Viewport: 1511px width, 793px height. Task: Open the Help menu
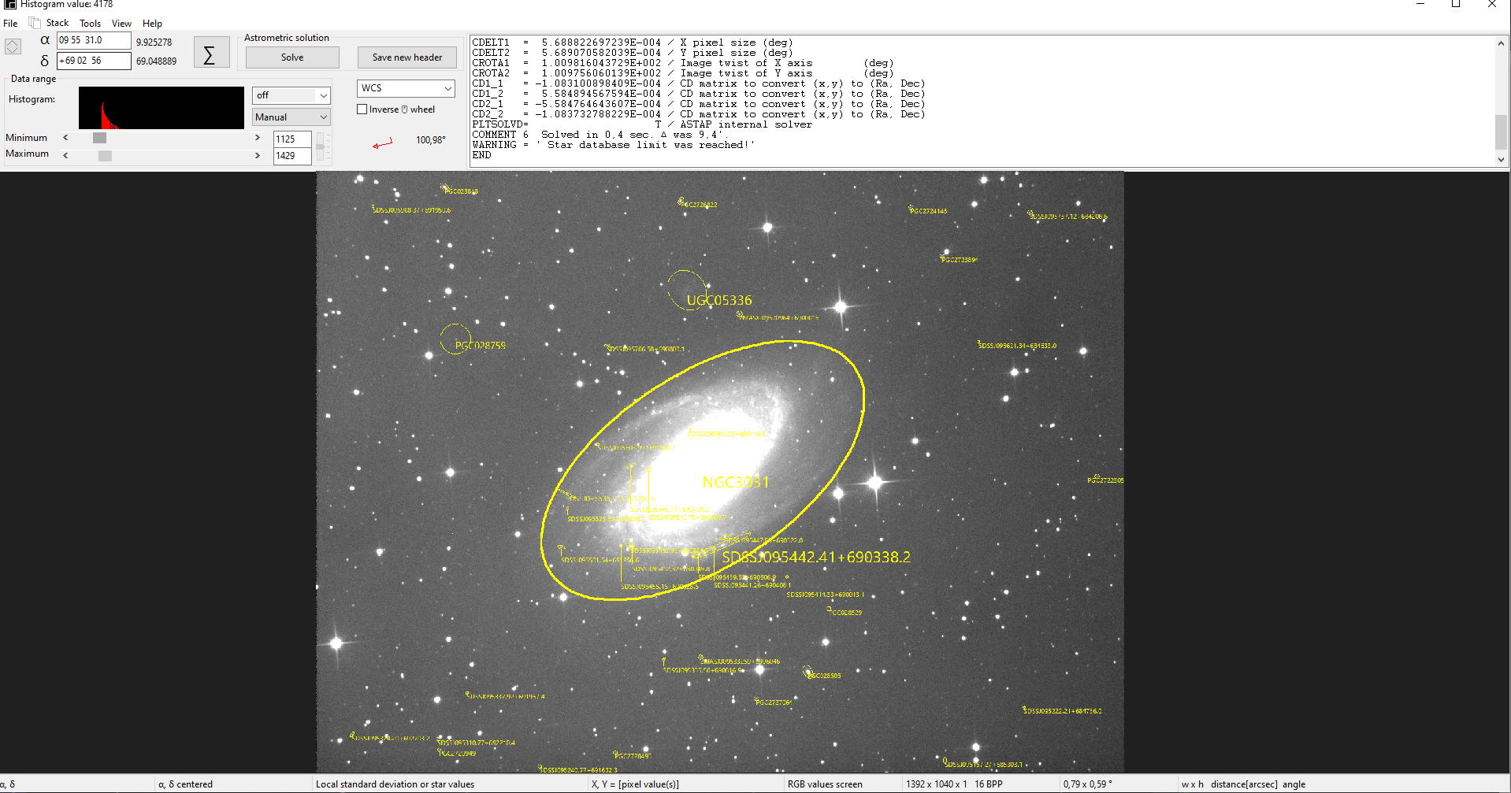click(x=152, y=24)
